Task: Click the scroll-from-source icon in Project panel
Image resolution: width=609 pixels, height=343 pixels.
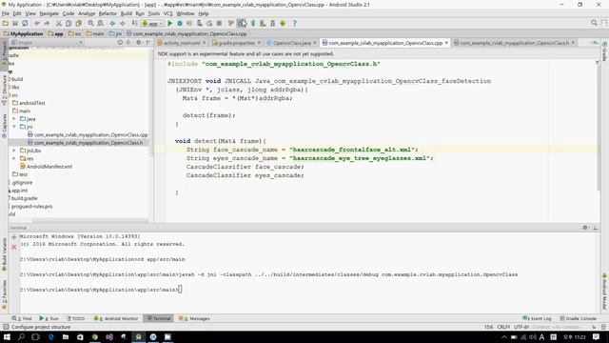Action: tap(120, 42)
